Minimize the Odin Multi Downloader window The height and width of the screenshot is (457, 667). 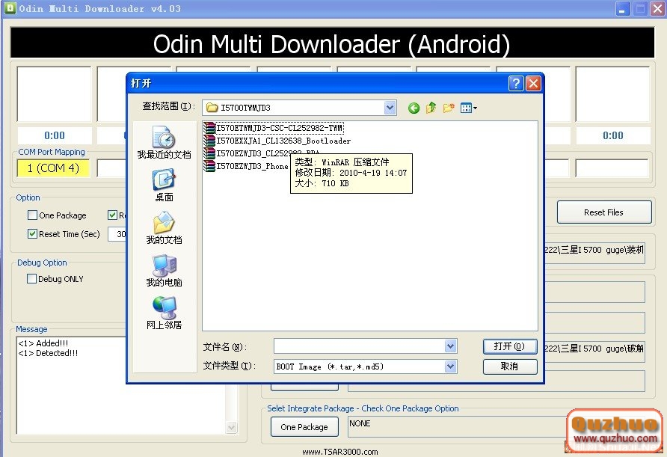(x=622, y=9)
